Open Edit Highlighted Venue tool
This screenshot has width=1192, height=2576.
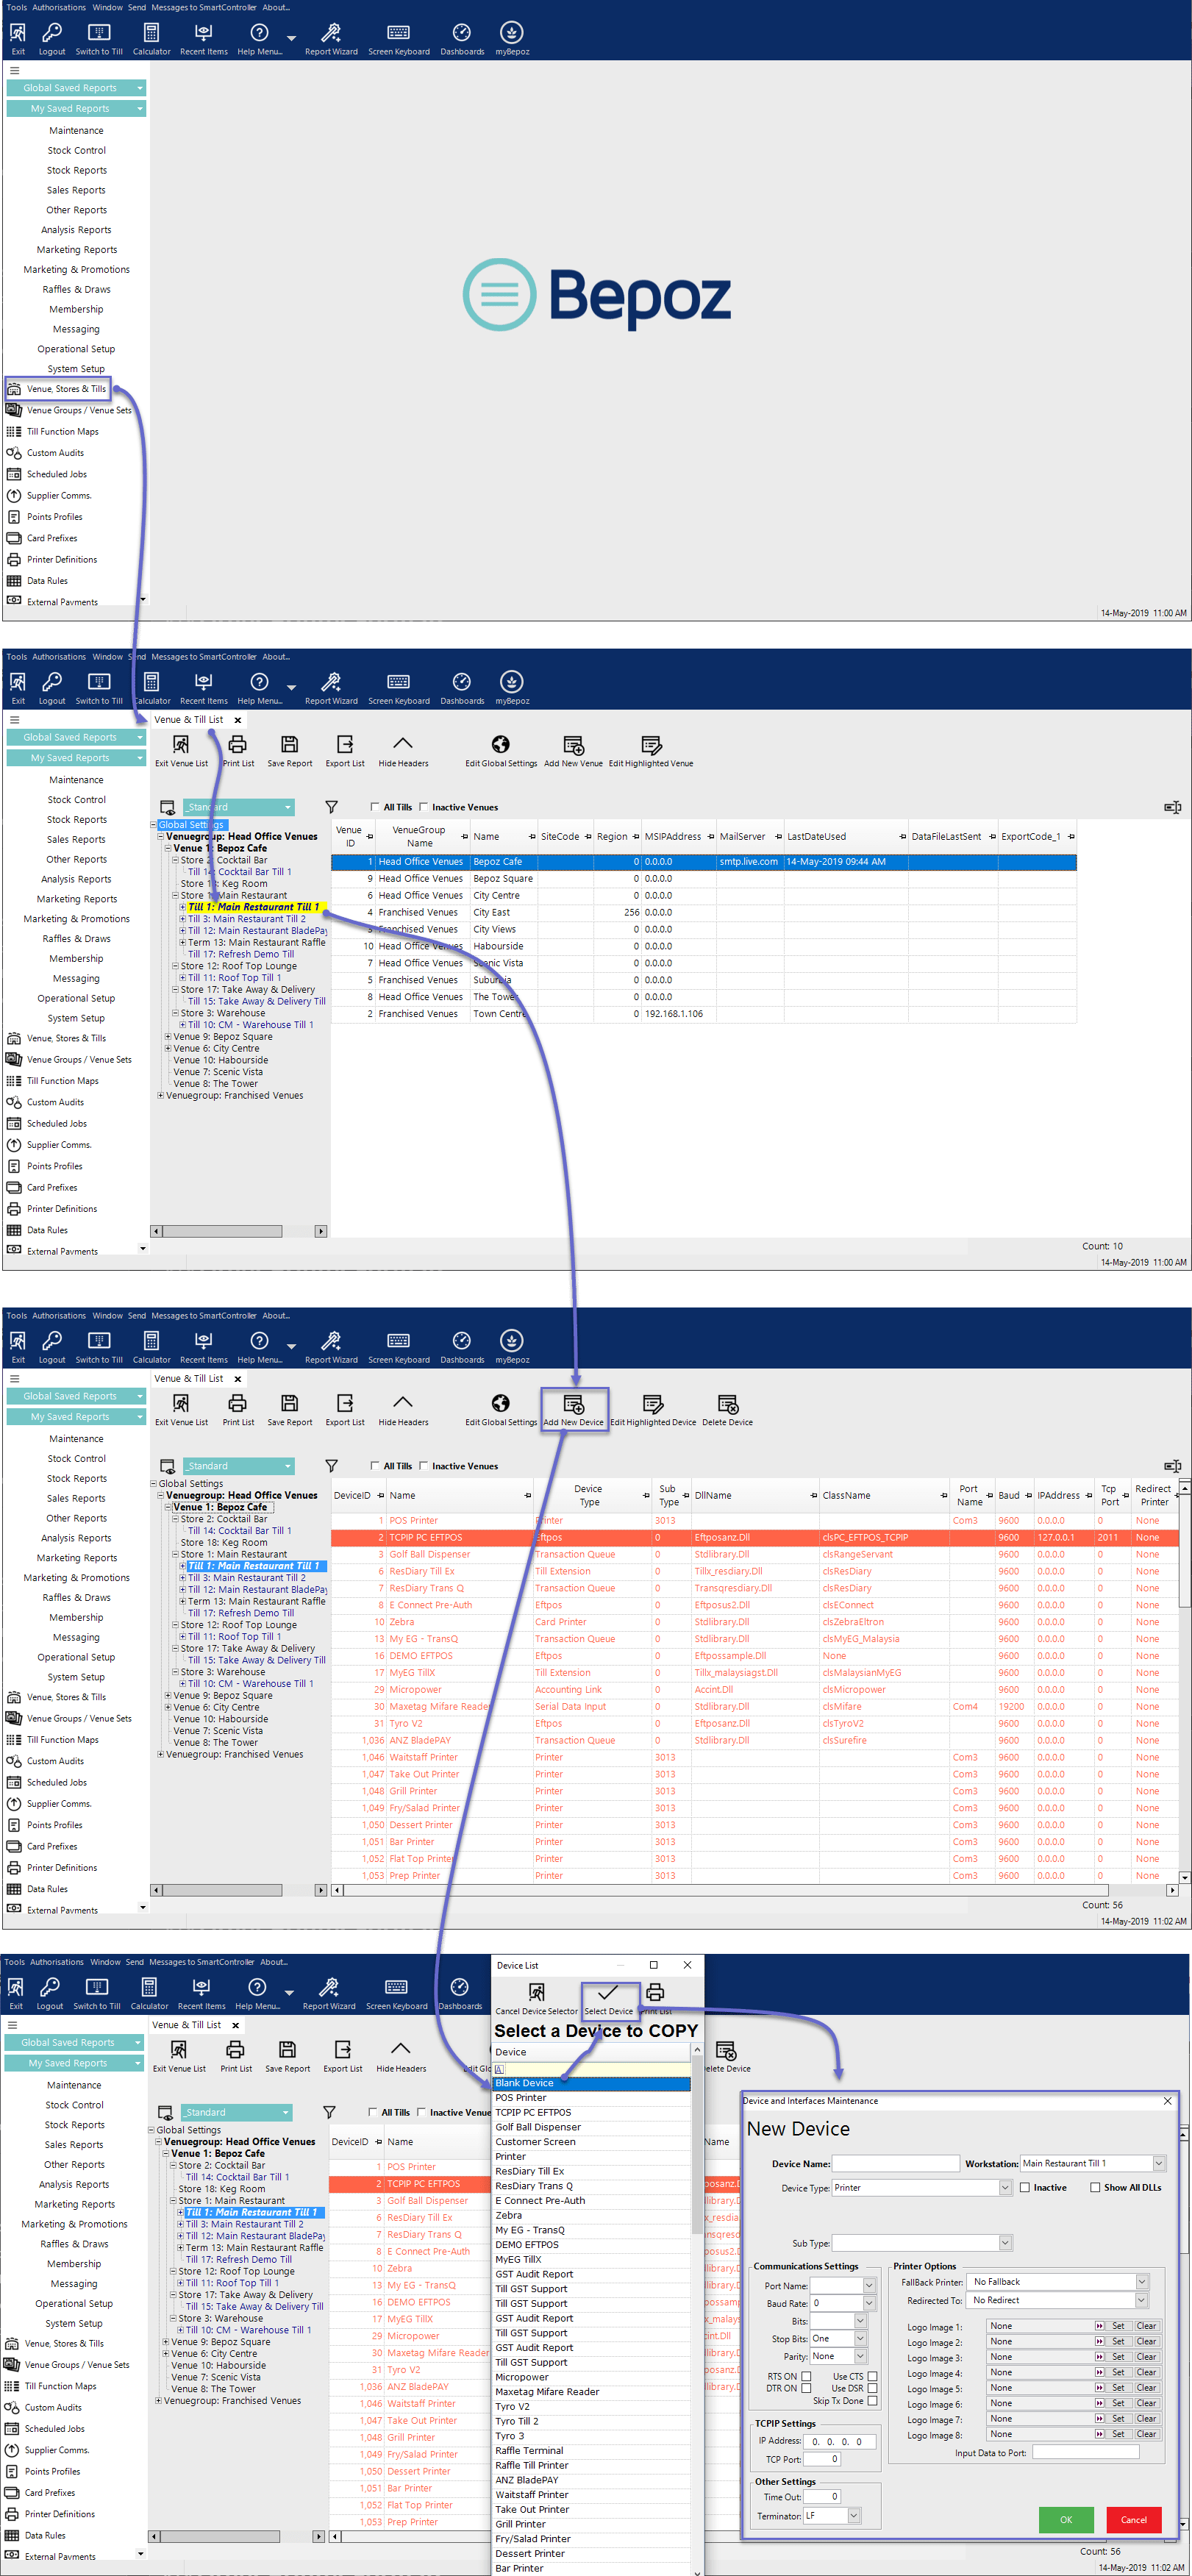coord(651,745)
